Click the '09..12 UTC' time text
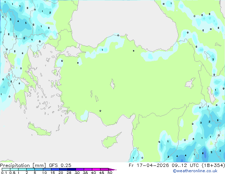 [185, 165]
